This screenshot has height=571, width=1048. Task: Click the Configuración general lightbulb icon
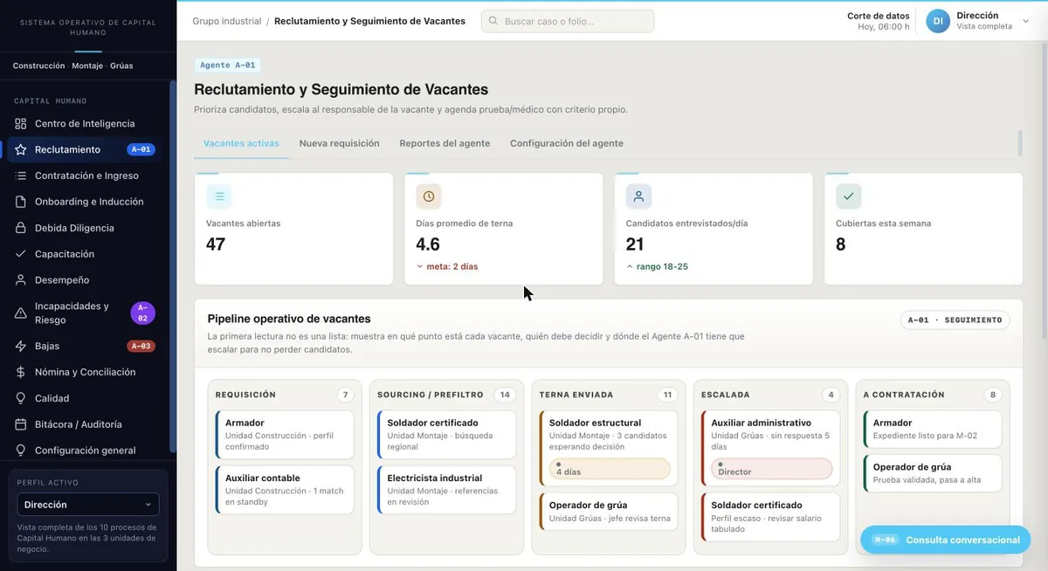pos(21,451)
